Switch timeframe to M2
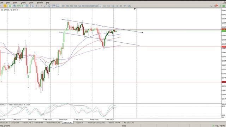Image resolution: width=226 pixels, height=127 pixels. 67,6
